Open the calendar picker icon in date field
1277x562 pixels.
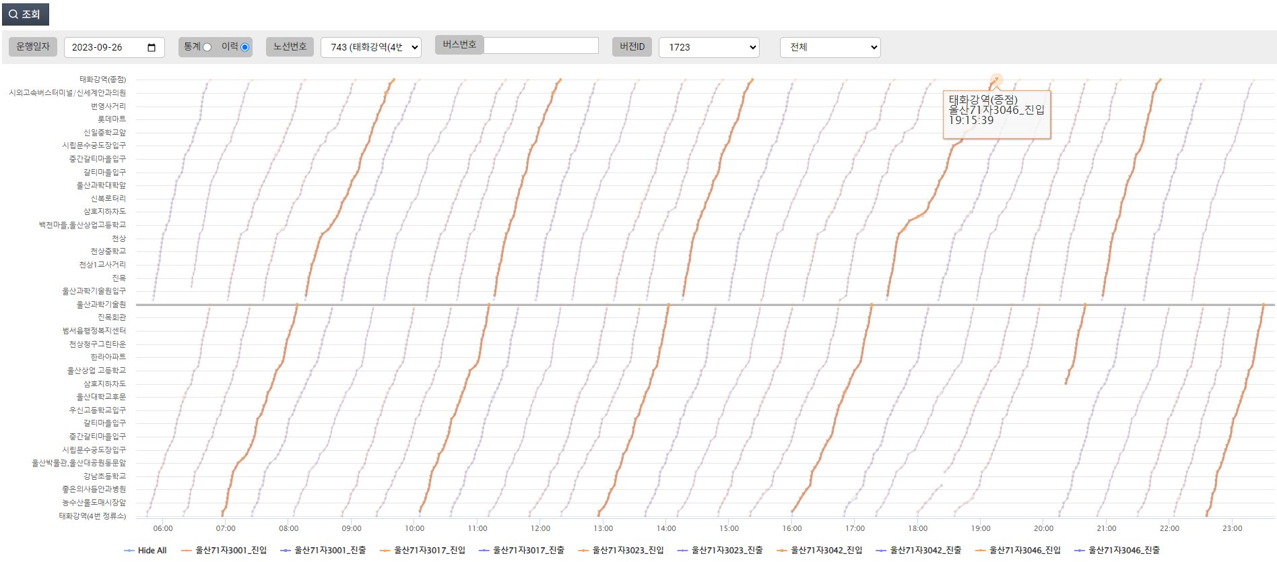[x=152, y=47]
